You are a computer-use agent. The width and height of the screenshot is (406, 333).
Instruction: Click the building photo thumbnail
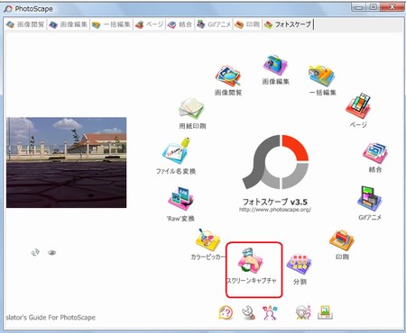tap(67, 162)
